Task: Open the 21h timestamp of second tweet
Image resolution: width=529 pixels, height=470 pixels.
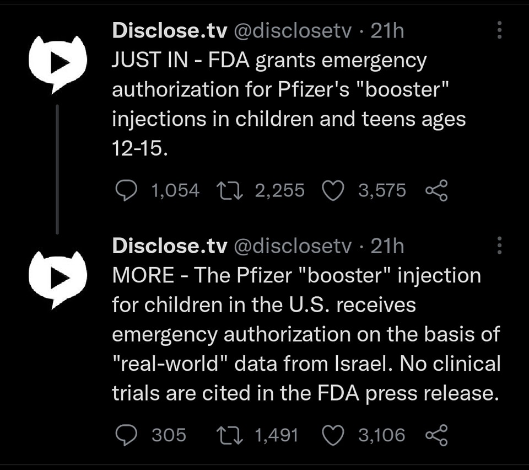Action: 387,246
